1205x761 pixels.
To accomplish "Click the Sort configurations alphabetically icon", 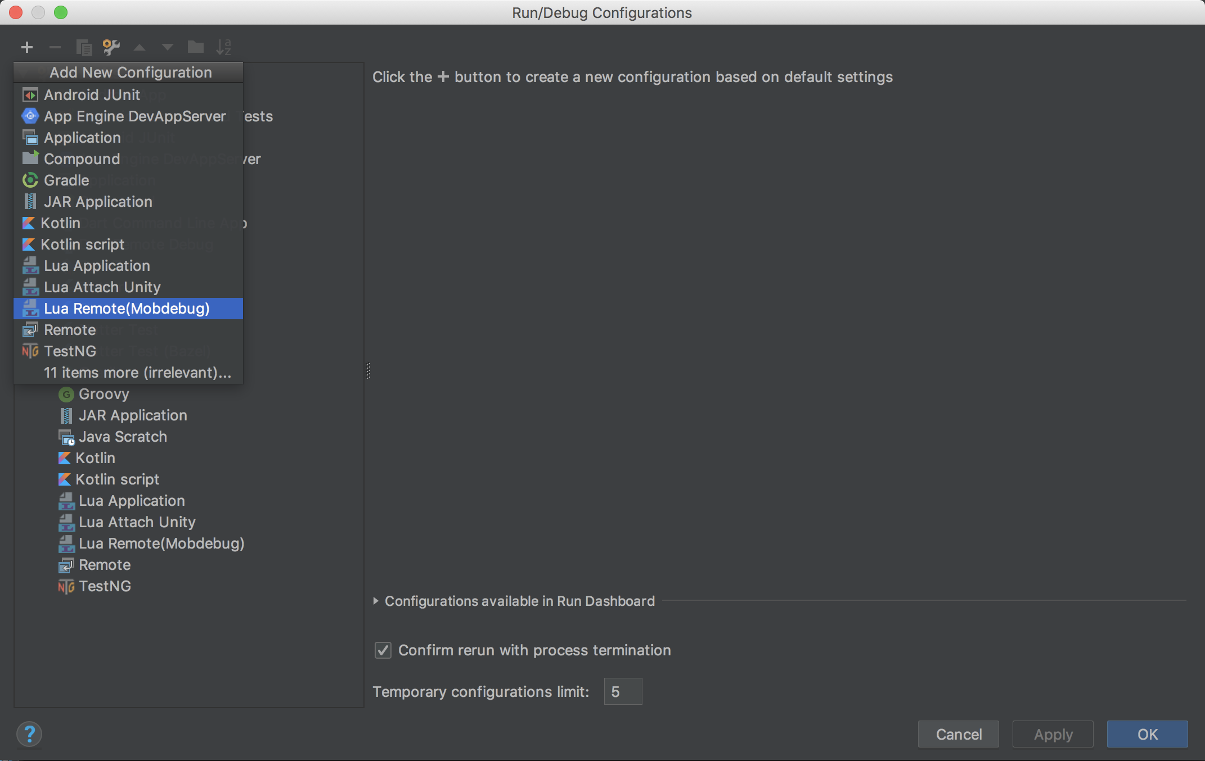I will tap(224, 47).
